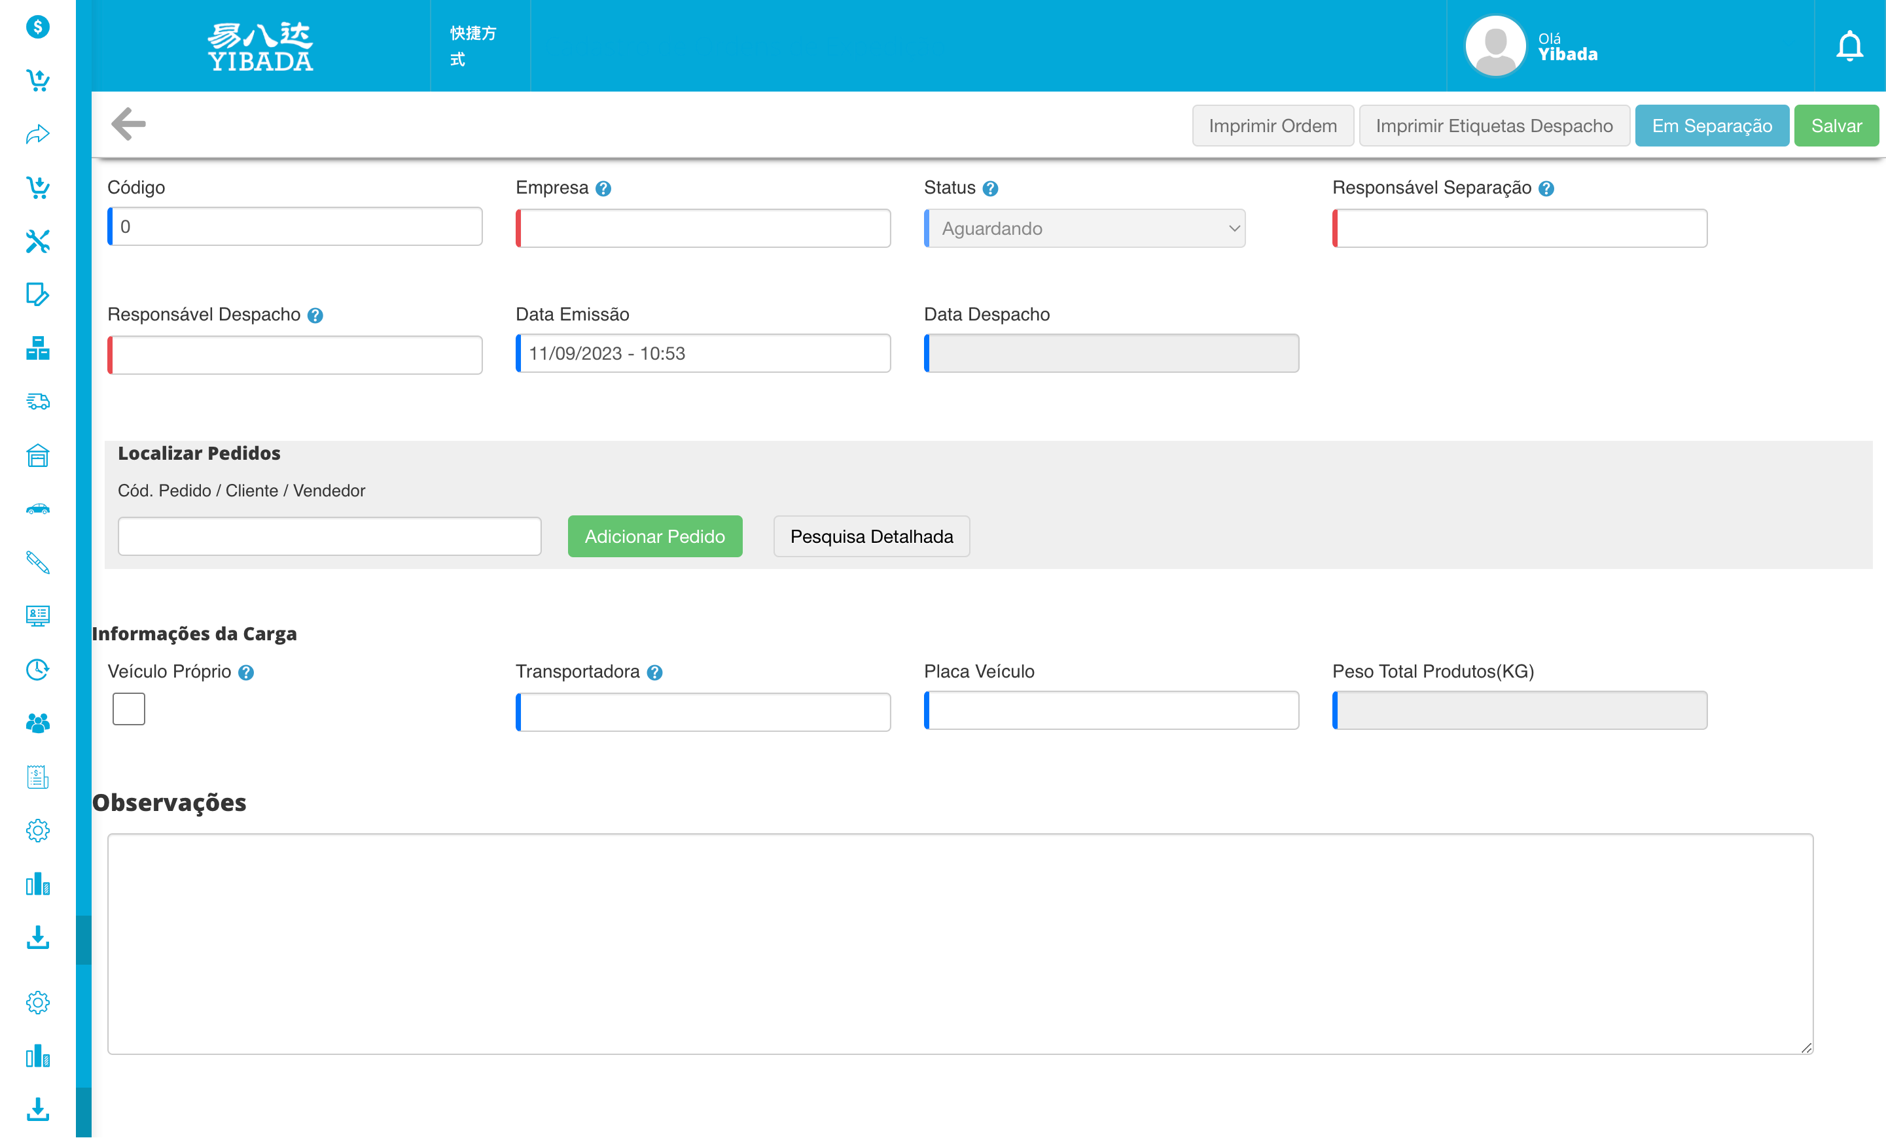The image size is (1886, 1138).
Task: Open the warehouse building sidebar icon
Action: pyautogui.click(x=37, y=456)
